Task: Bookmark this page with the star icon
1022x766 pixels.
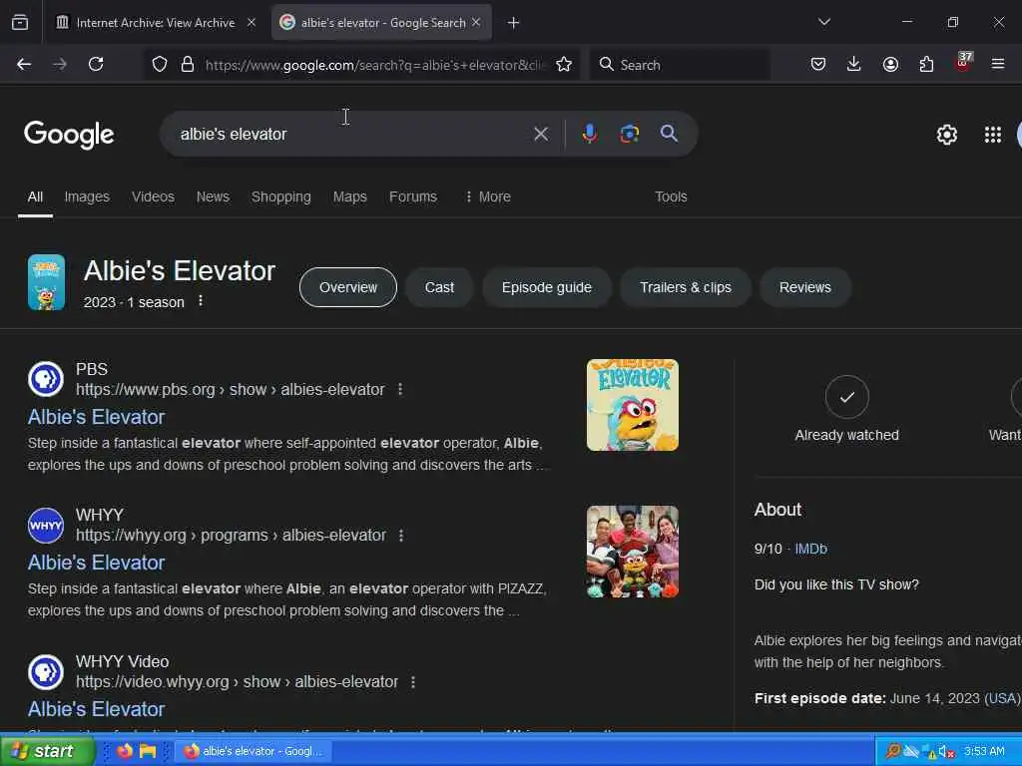Action: [x=564, y=64]
